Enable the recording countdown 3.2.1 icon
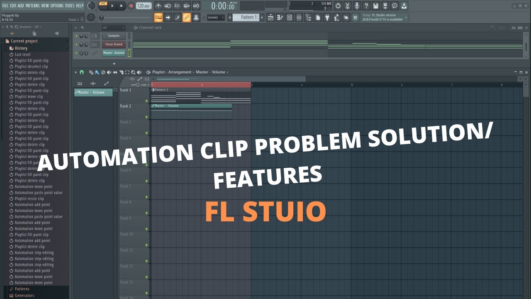Screen dimensions: 531x299 click(x=177, y=6)
